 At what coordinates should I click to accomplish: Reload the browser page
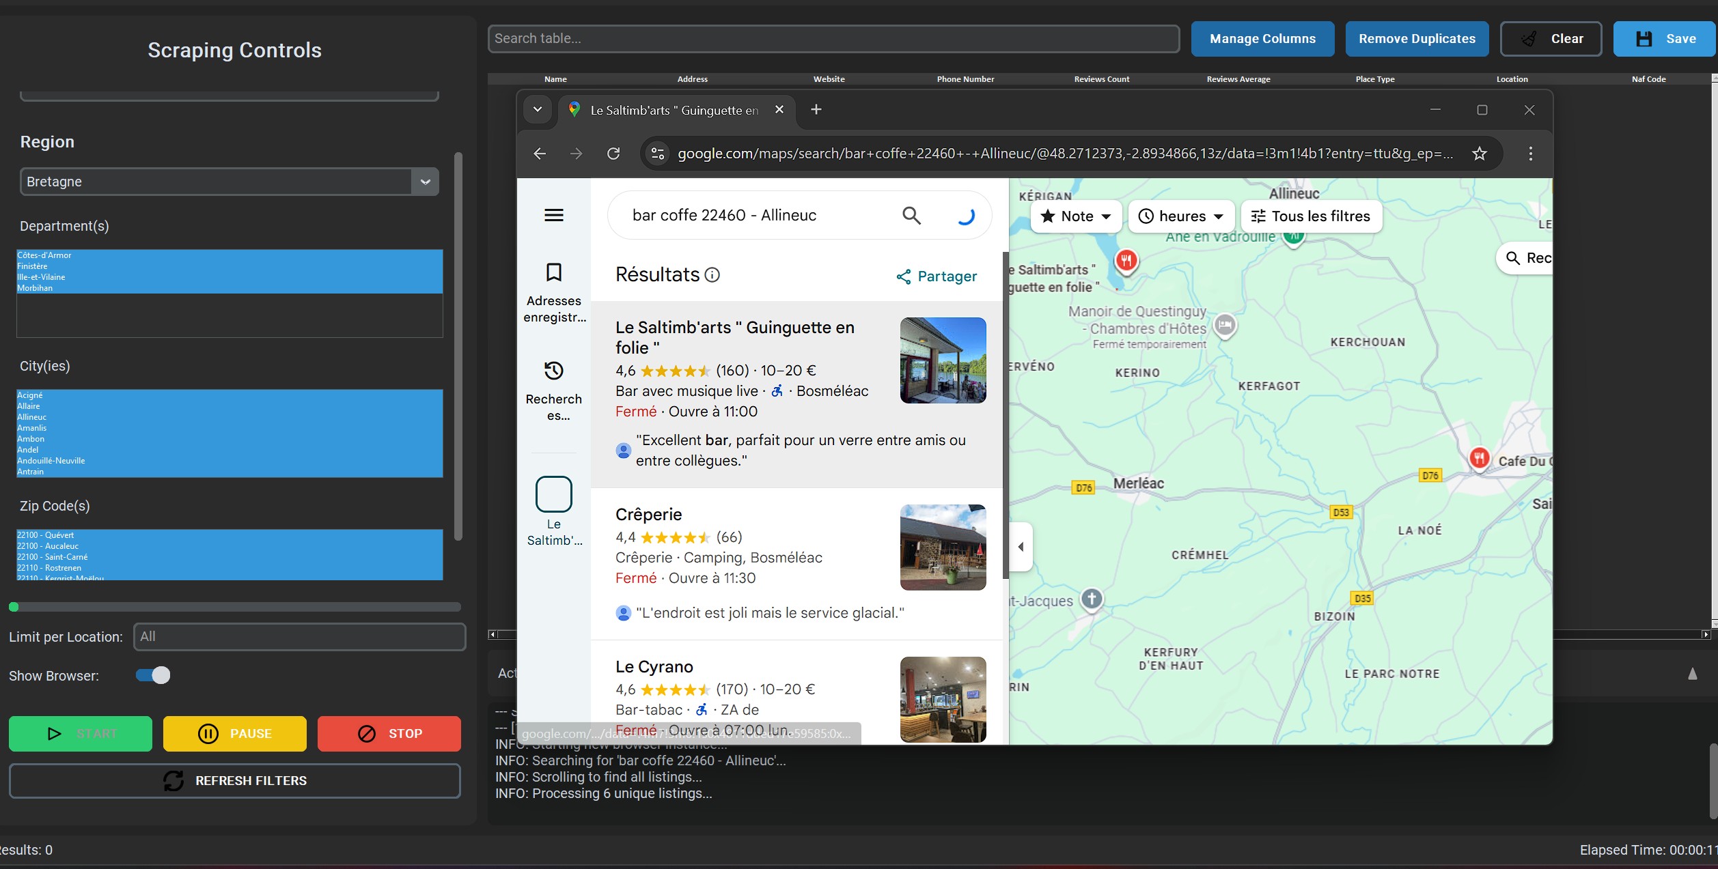pos(613,154)
